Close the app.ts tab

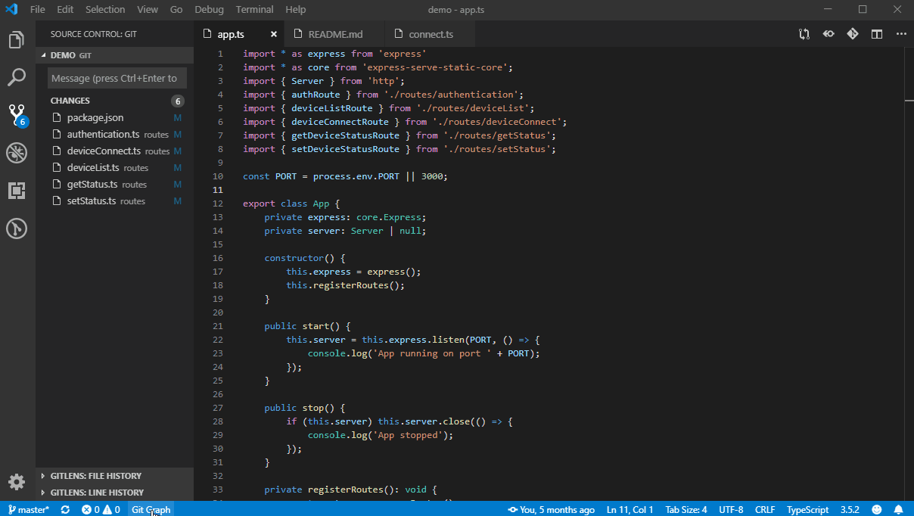point(274,34)
